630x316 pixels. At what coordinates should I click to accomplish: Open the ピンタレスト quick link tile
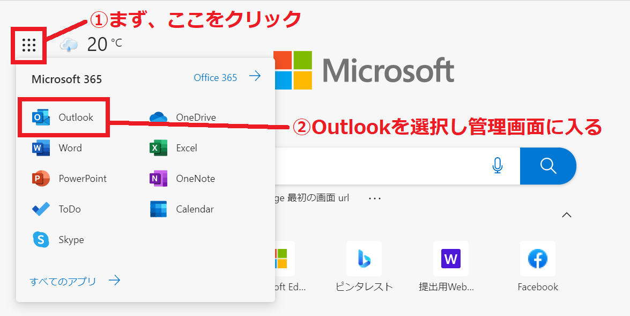pyautogui.click(x=364, y=267)
